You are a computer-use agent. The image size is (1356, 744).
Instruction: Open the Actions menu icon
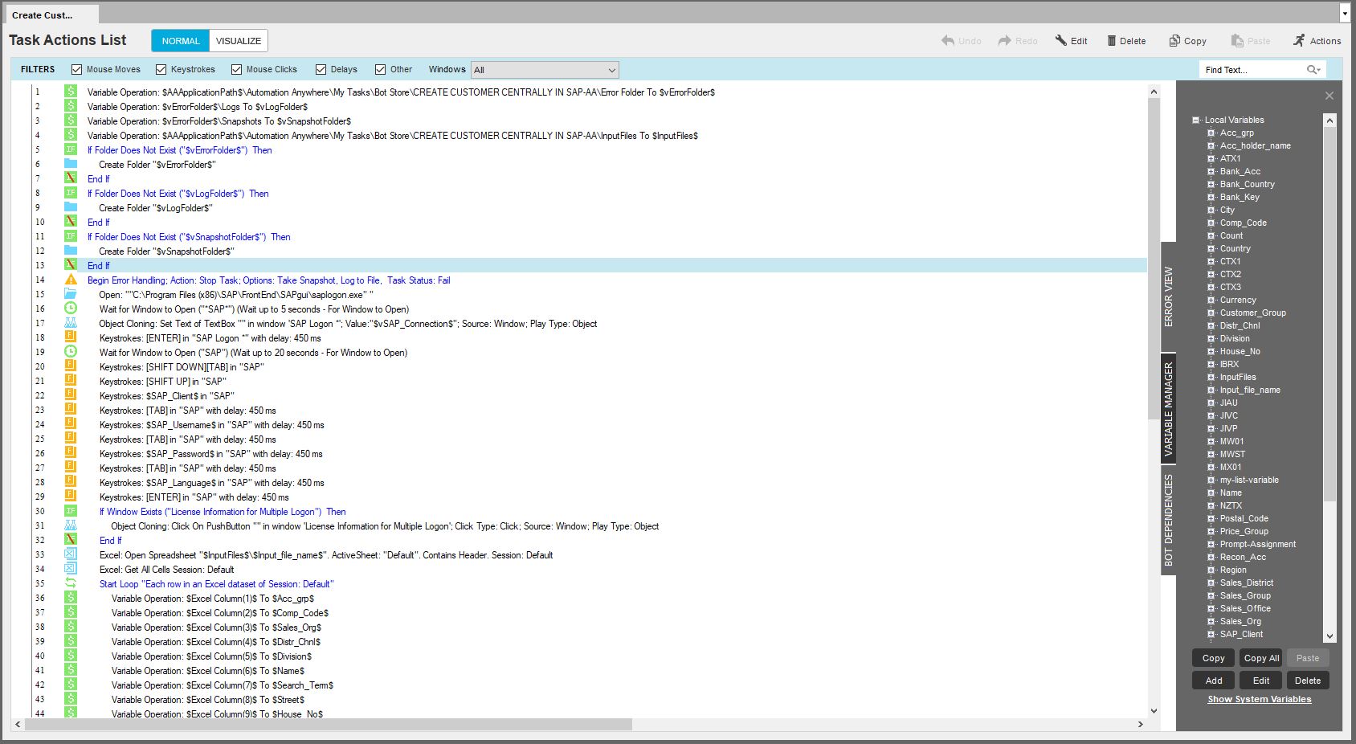1299,41
